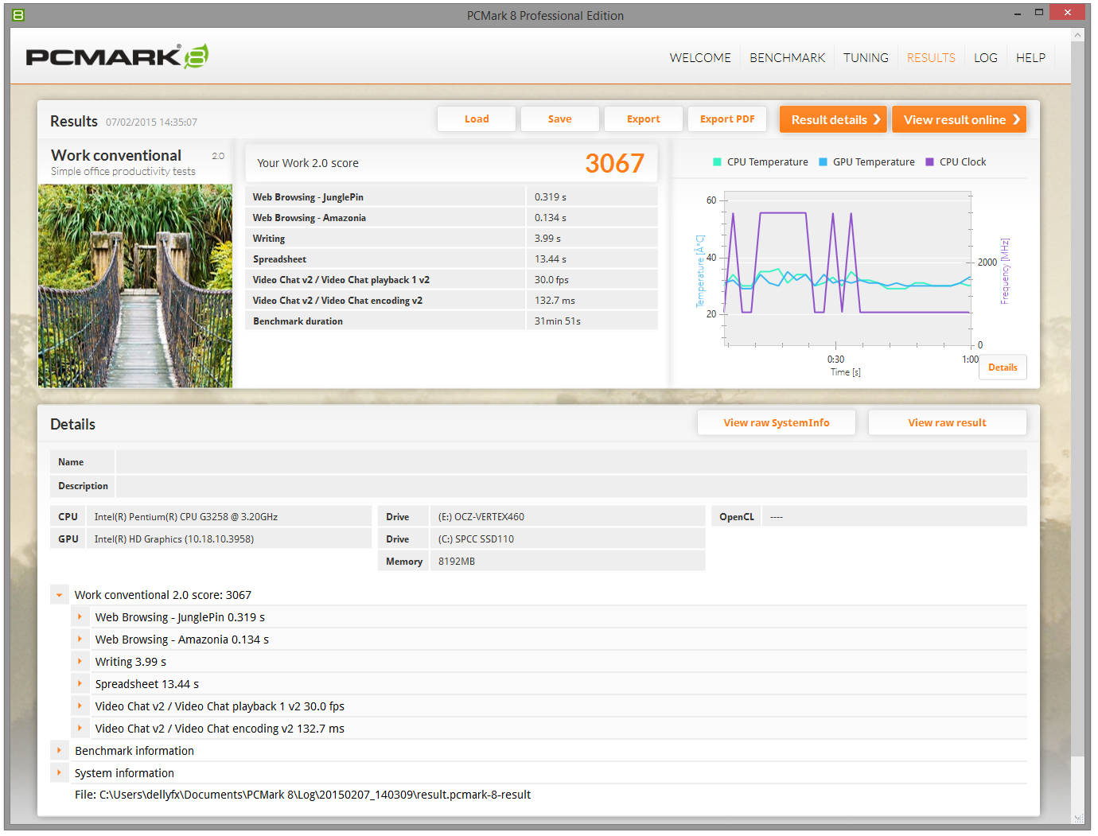Click the Spreadsheet table row
This screenshot has width=1098, height=836.
451,259
